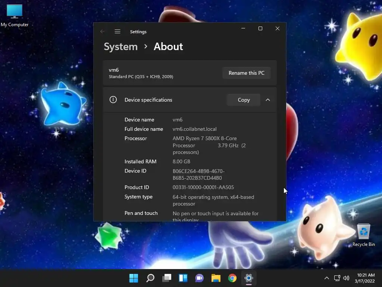Click the About page title

pyautogui.click(x=168, y=47)
